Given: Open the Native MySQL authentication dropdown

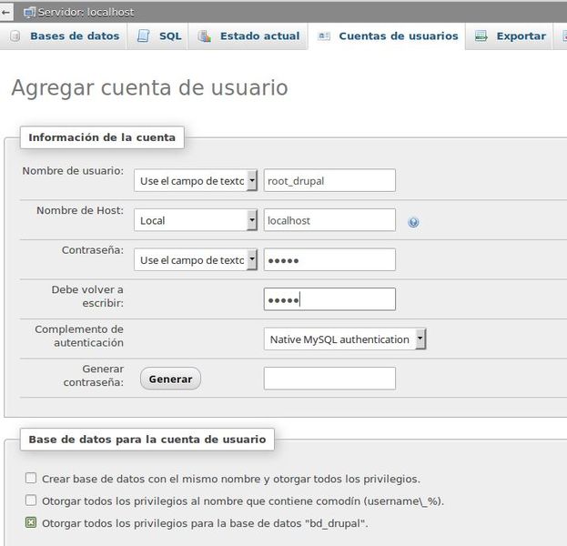Looking at the screenshot, I should (x=345, y=339).
